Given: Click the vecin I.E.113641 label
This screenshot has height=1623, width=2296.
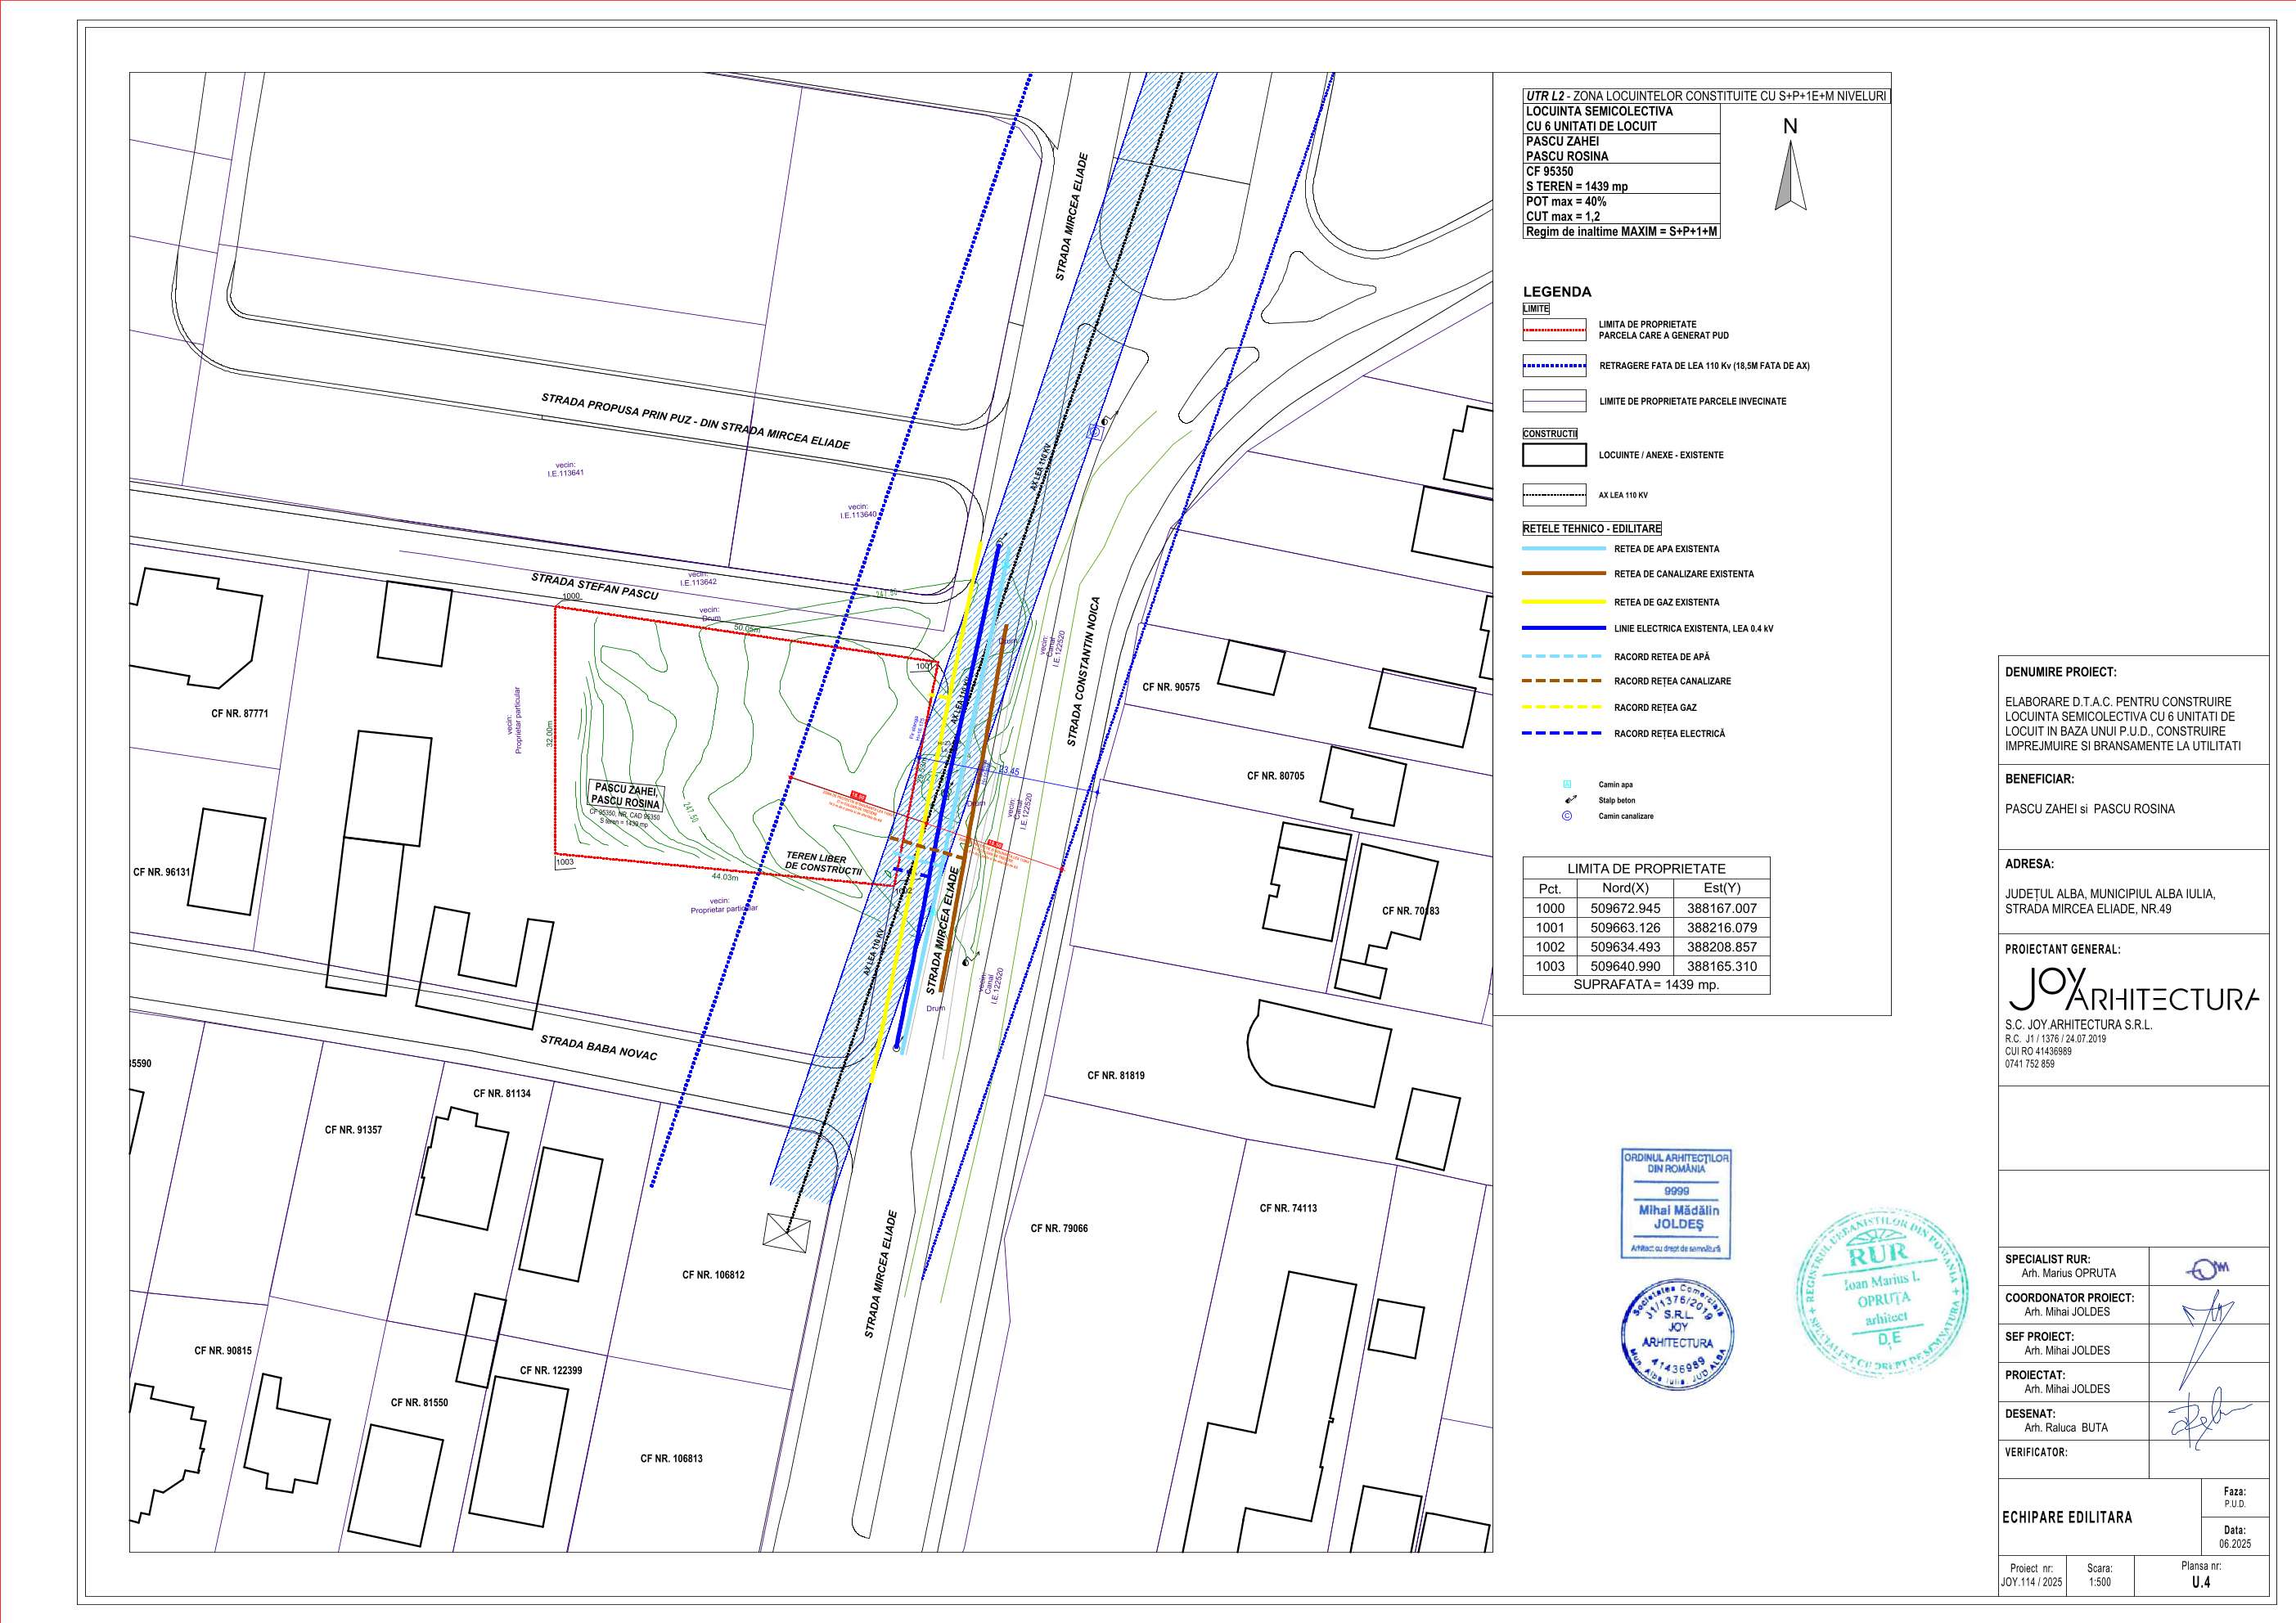Looking at the screenshot, I should pyautogui.click(x=565, y=469).
